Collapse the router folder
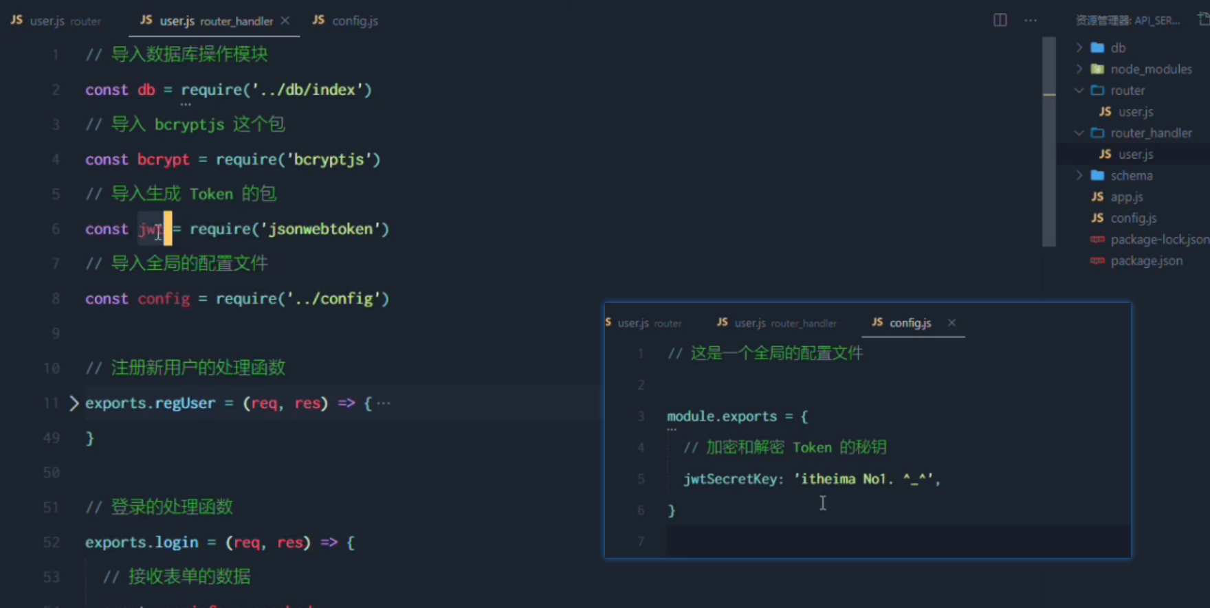This screenshot has width=1210, height=608. click(1079, 90)
